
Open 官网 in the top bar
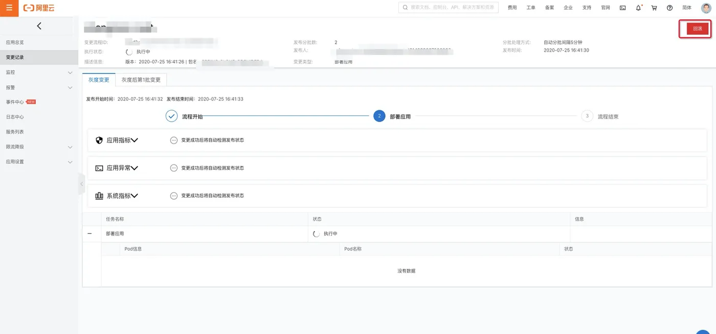pyautogui.click(x=606, y=8)
